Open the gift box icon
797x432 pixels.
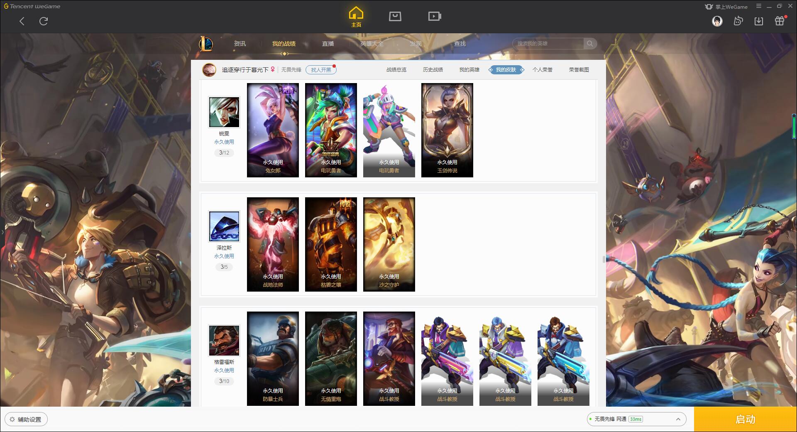click(780, 21)
